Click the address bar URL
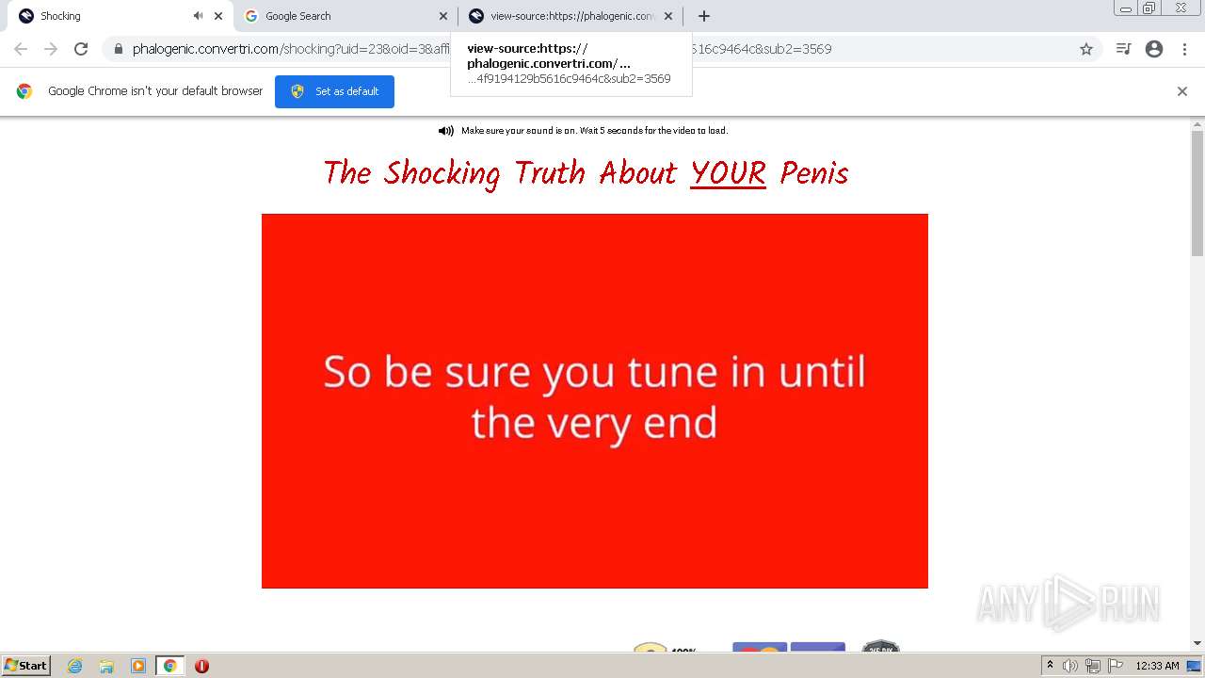Image resolution: width=1205 pixels, height=678 pixels. click(482, 49)
